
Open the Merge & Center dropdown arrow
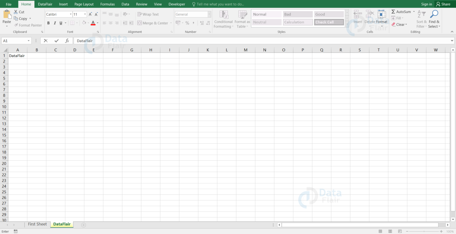point(171,23)
